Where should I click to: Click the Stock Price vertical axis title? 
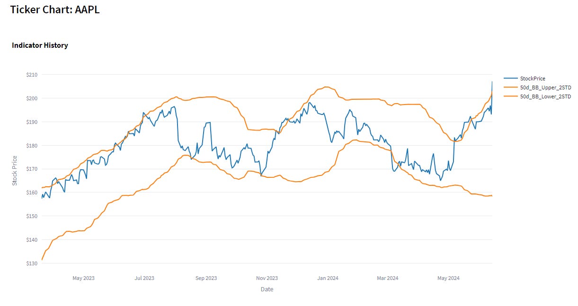point(15,170)
